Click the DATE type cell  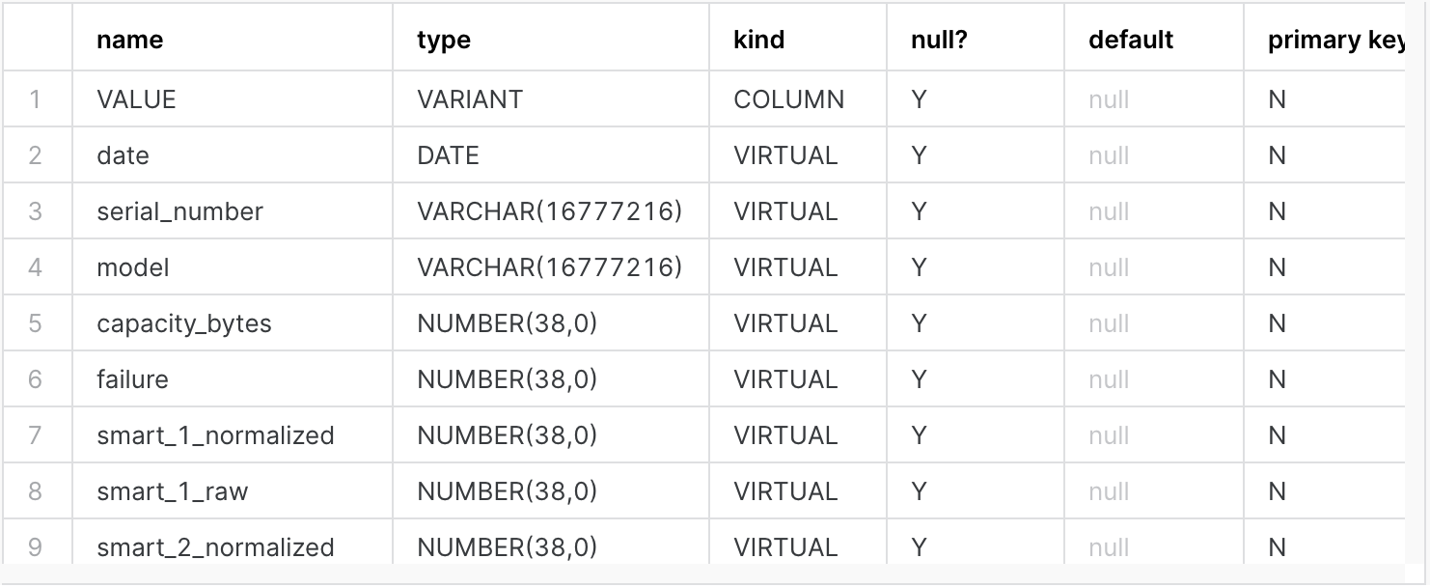coord(550,155)
